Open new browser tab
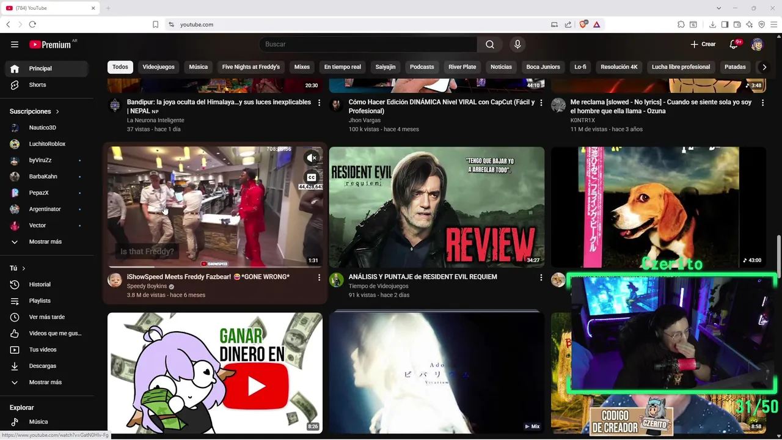 click(x=108, y=8)
